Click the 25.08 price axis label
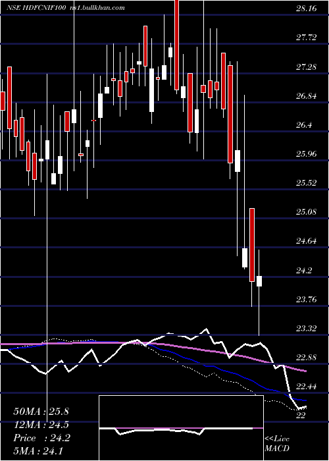329x461 pixels. [306, 212]
